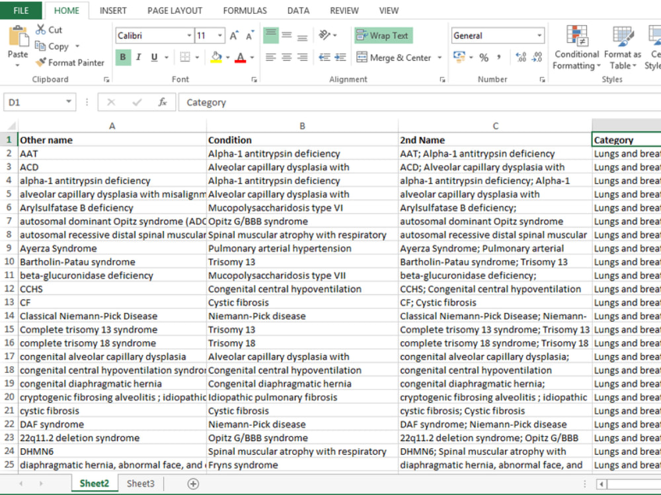Apply red font color

point(241,57)
